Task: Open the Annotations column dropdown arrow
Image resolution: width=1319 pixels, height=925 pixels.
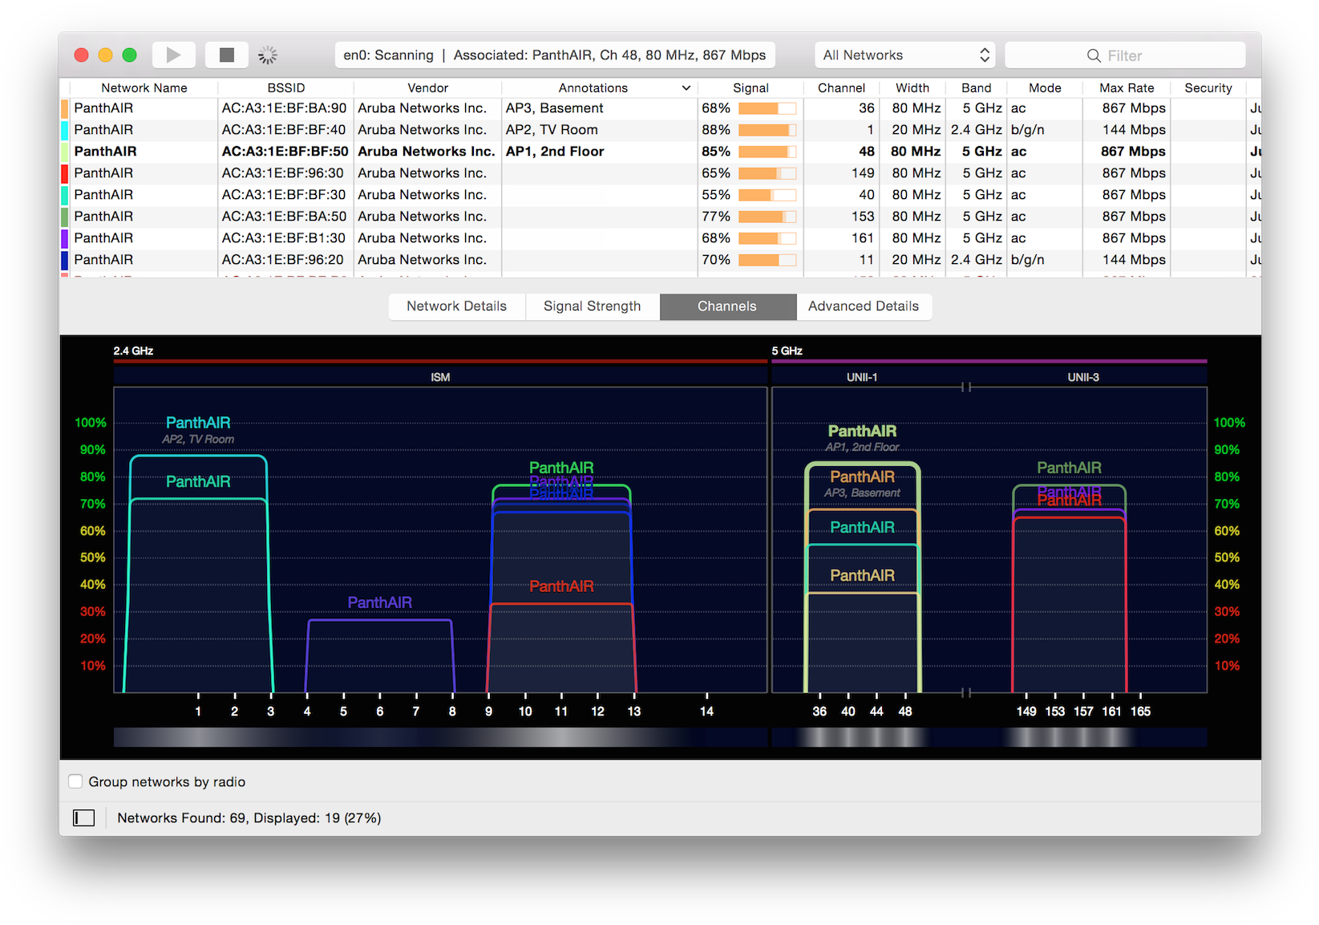Action: click(686, 87)
